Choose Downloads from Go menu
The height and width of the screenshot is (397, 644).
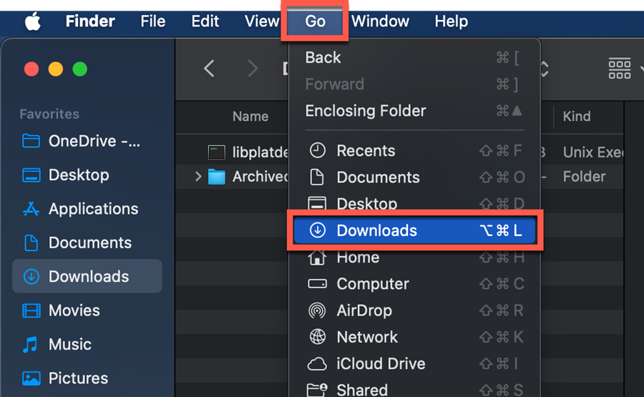click(414, 230)
